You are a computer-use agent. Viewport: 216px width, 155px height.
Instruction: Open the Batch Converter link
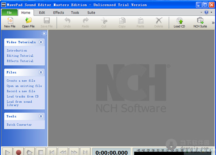(19, 125)
